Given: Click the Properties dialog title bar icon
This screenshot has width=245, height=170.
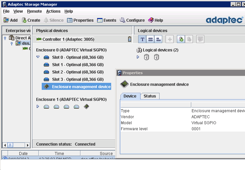Looking at the screenshot, I should click(x=119, y=73).
